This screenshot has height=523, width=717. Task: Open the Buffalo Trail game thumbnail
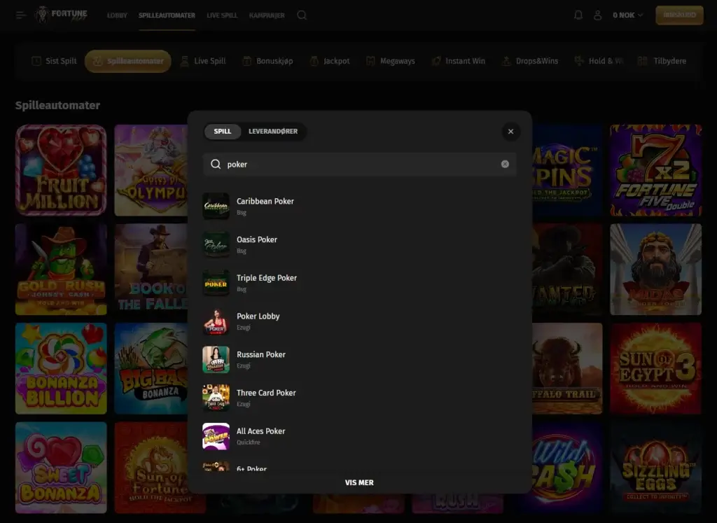coord(567,368)
